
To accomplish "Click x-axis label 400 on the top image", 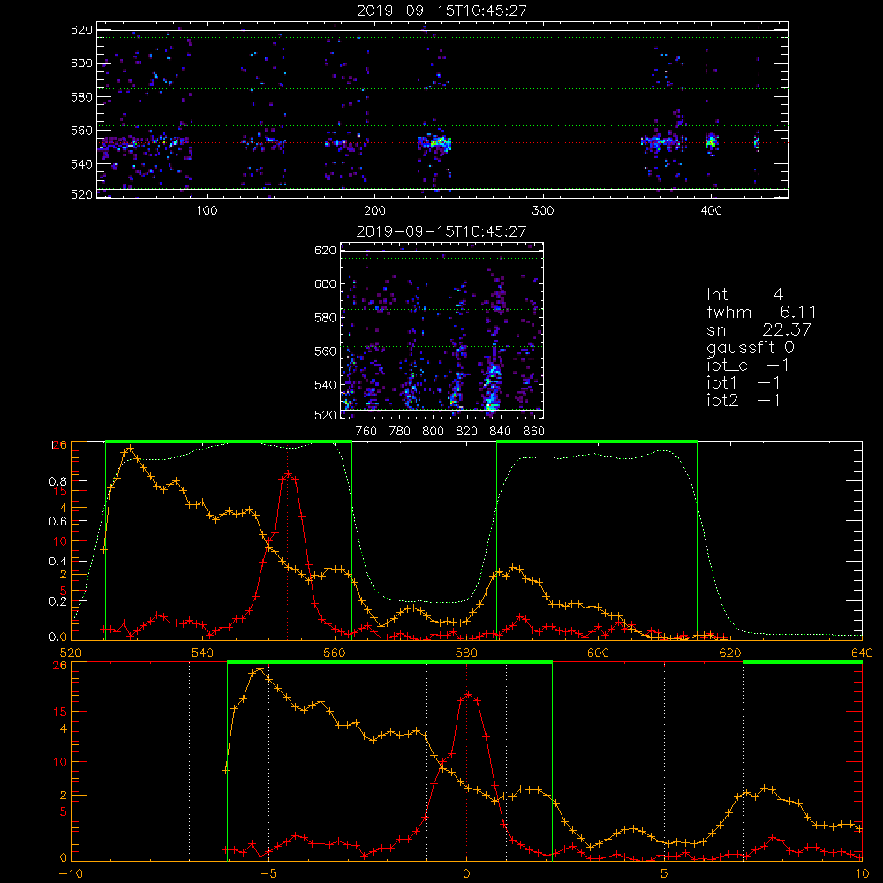I will (711, 211).
